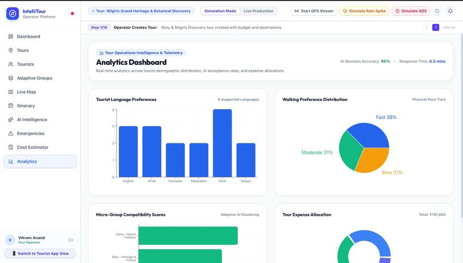This screenshot has width=463, height=263.
Task: Navigate to Live Map
Action: click(40, 92)
